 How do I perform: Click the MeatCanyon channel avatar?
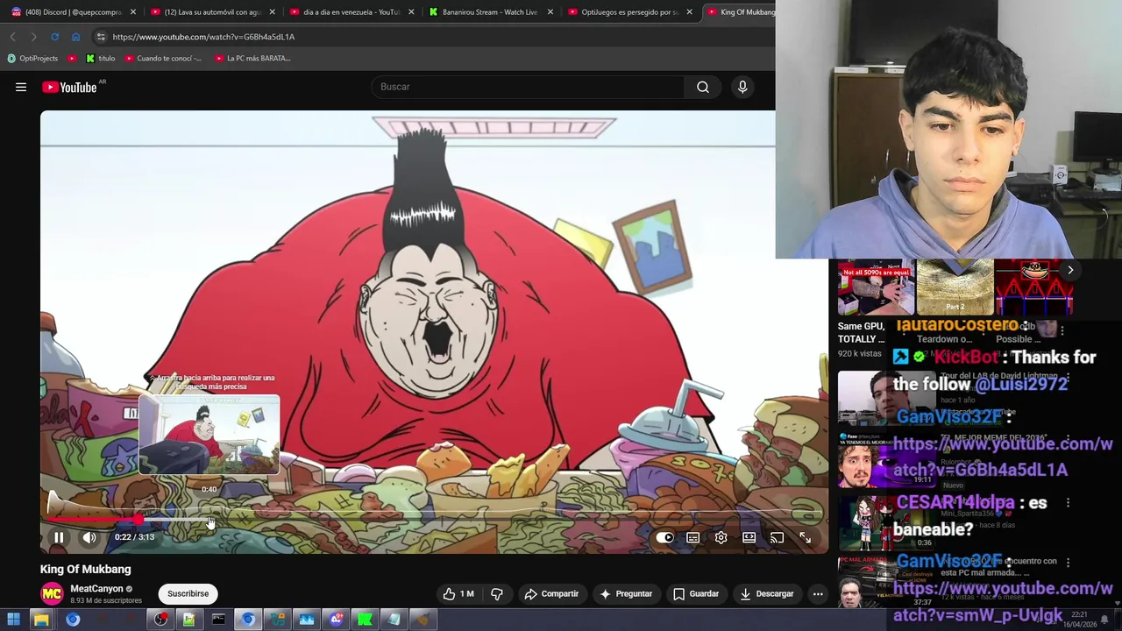[x=53, y=594]
